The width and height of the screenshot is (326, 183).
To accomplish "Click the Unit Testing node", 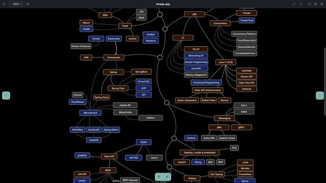I will 216,174.
